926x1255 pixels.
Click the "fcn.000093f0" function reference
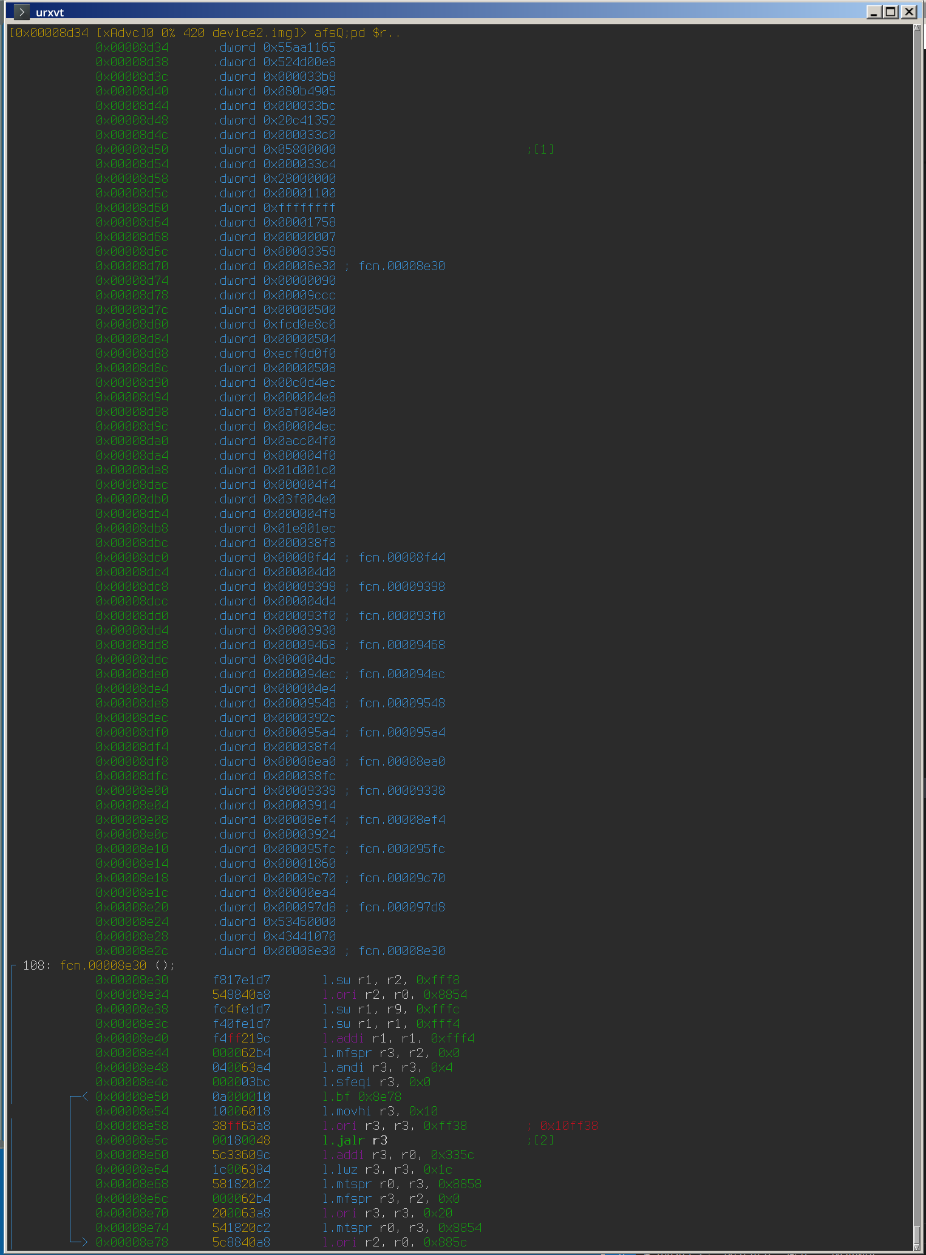(x=402, y=616)
